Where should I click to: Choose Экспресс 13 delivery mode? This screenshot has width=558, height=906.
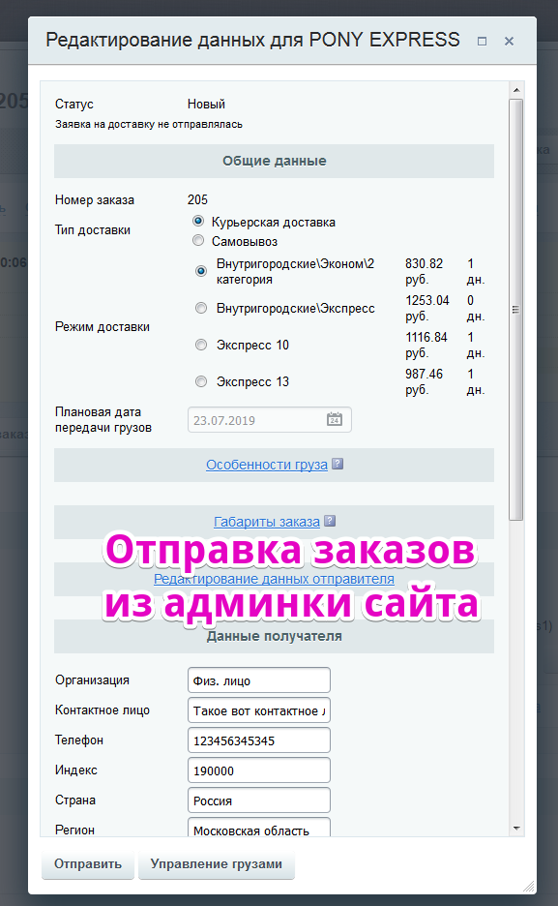[x=201, y=381]
